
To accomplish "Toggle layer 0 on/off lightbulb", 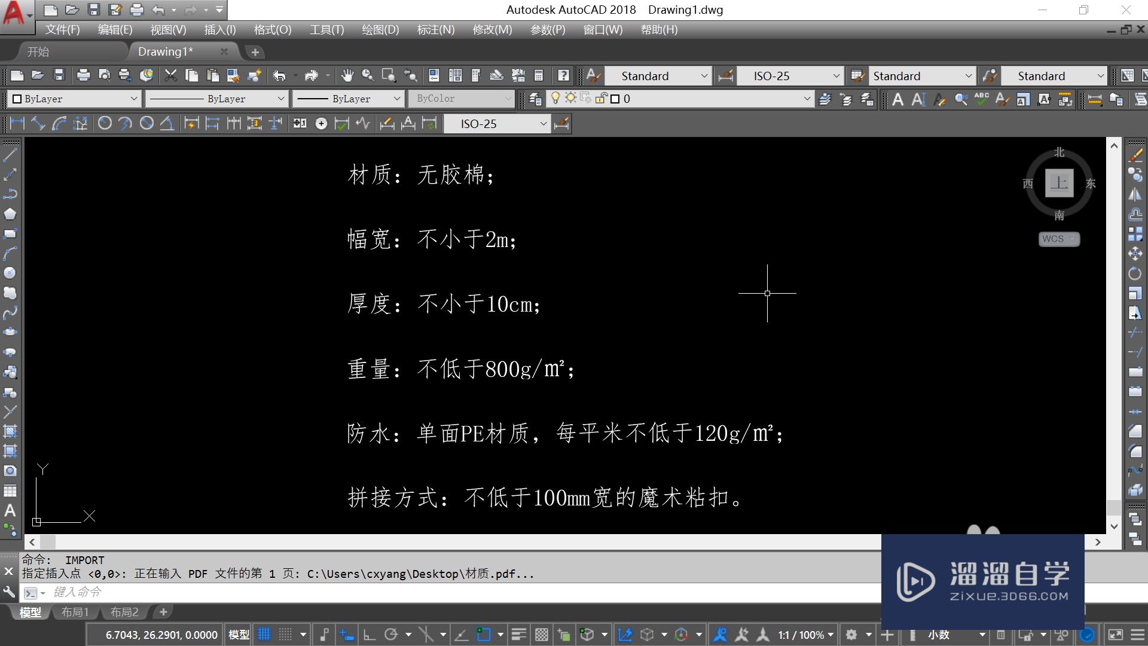I will point(555,98).
